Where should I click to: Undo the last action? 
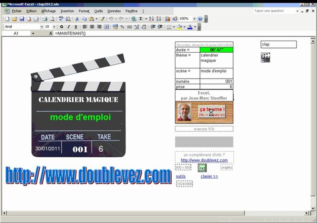pyautogui.click(x=111, y=19)
